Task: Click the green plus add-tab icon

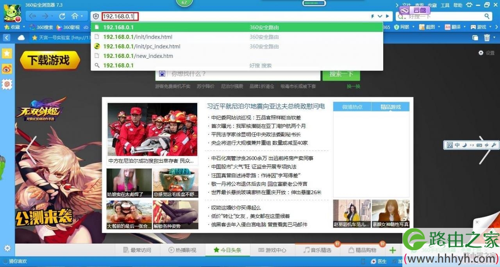Action: point(393,250)
